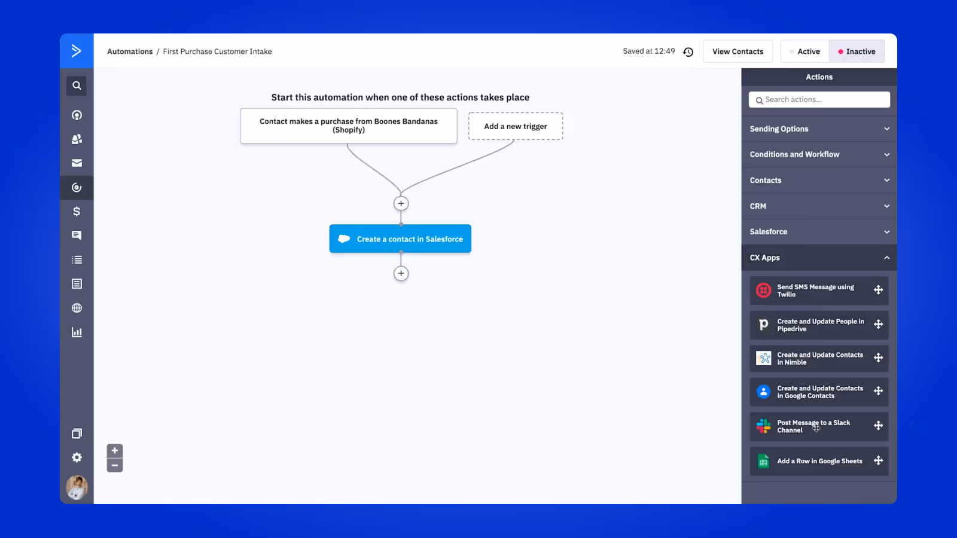The width and height of the screenshot is (957, 538).
Task: Open the Settings gear icon
Action: [77, 457]
